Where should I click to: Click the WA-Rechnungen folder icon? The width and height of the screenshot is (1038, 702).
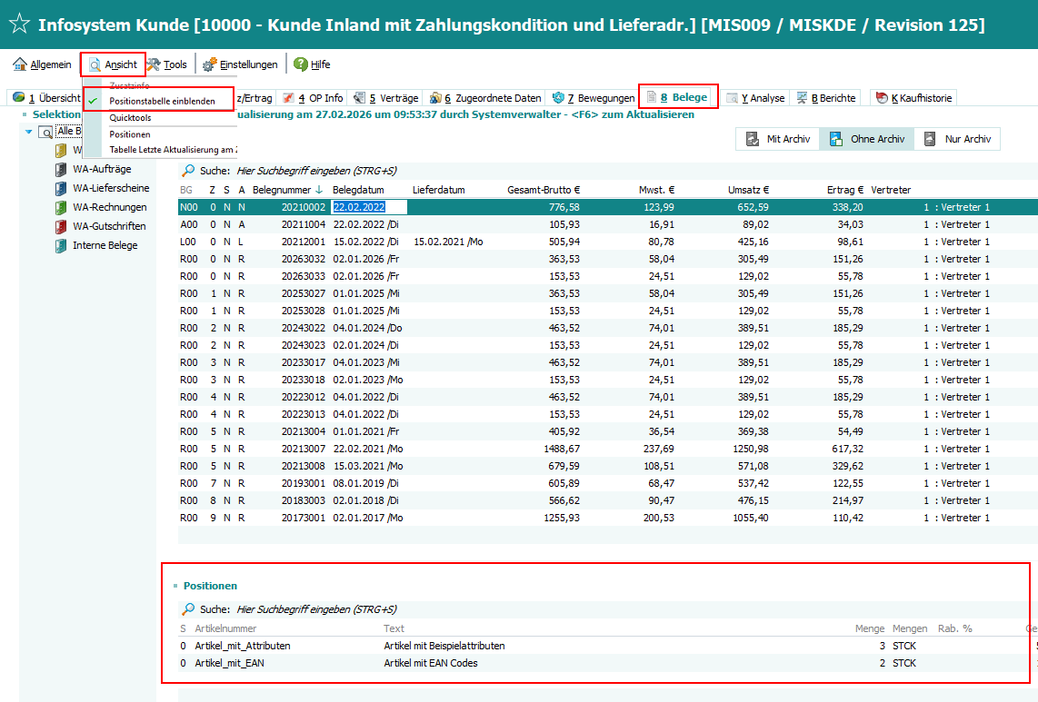point(61,208)
